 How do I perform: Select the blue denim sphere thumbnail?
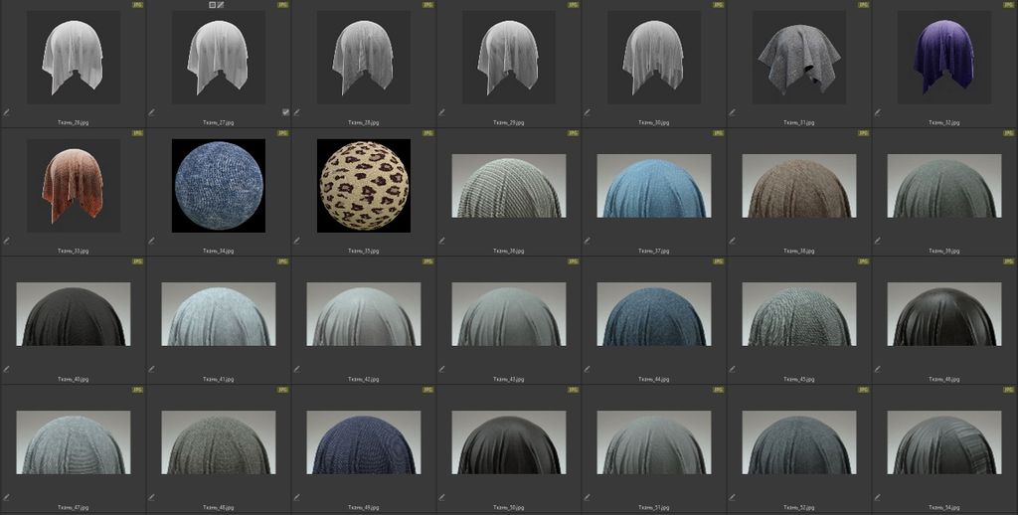[x=219, y=186]
